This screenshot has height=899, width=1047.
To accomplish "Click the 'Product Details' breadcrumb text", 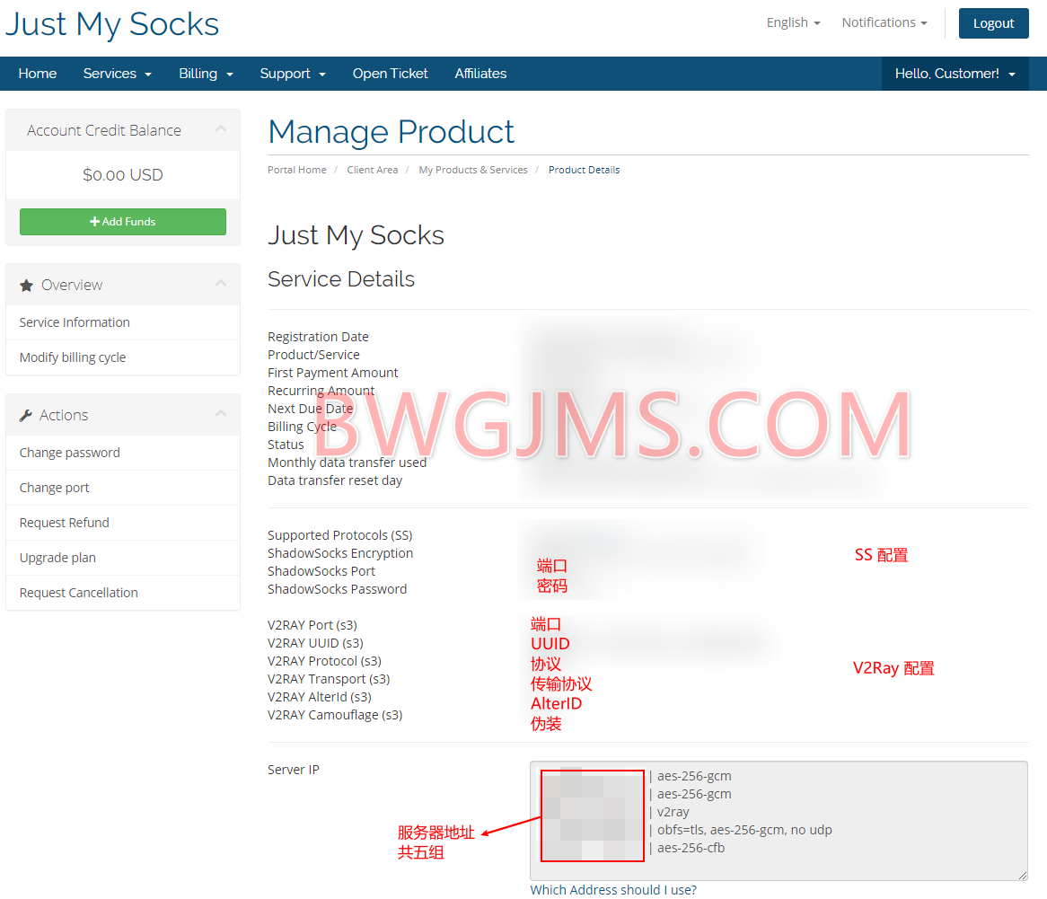I will 585,170.
